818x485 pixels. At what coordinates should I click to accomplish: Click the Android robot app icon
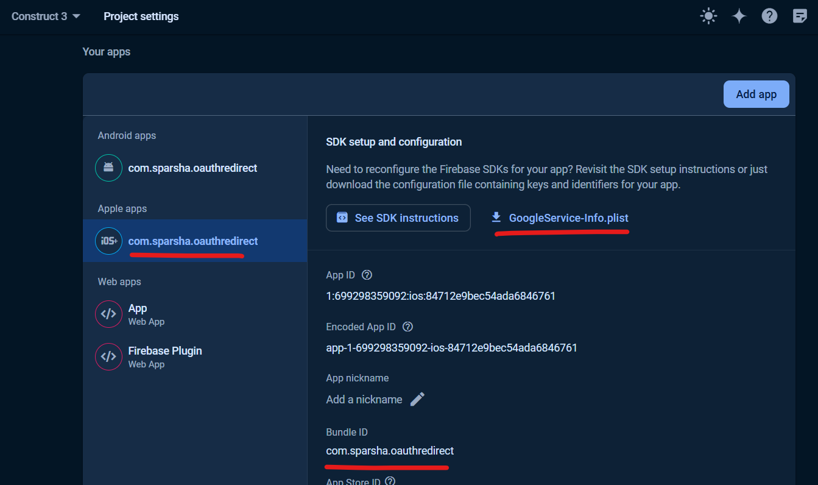coord(109,168)
